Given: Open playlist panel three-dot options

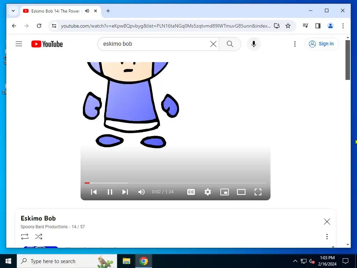Looking at the screenshot, I should [327, 237].
